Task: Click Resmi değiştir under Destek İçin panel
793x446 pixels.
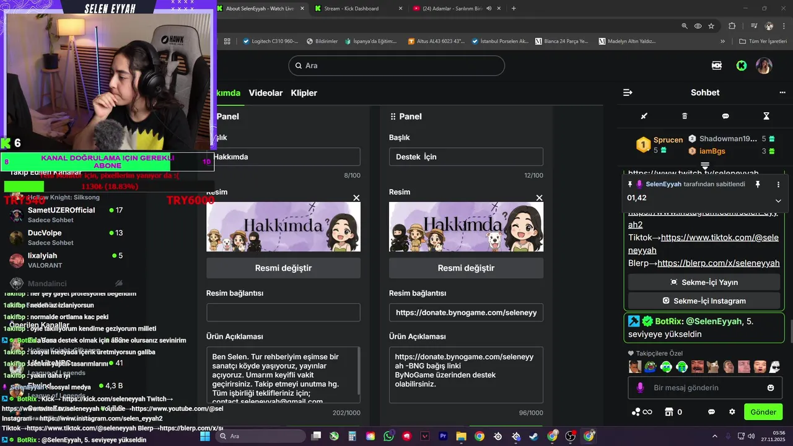Action: 466,268
